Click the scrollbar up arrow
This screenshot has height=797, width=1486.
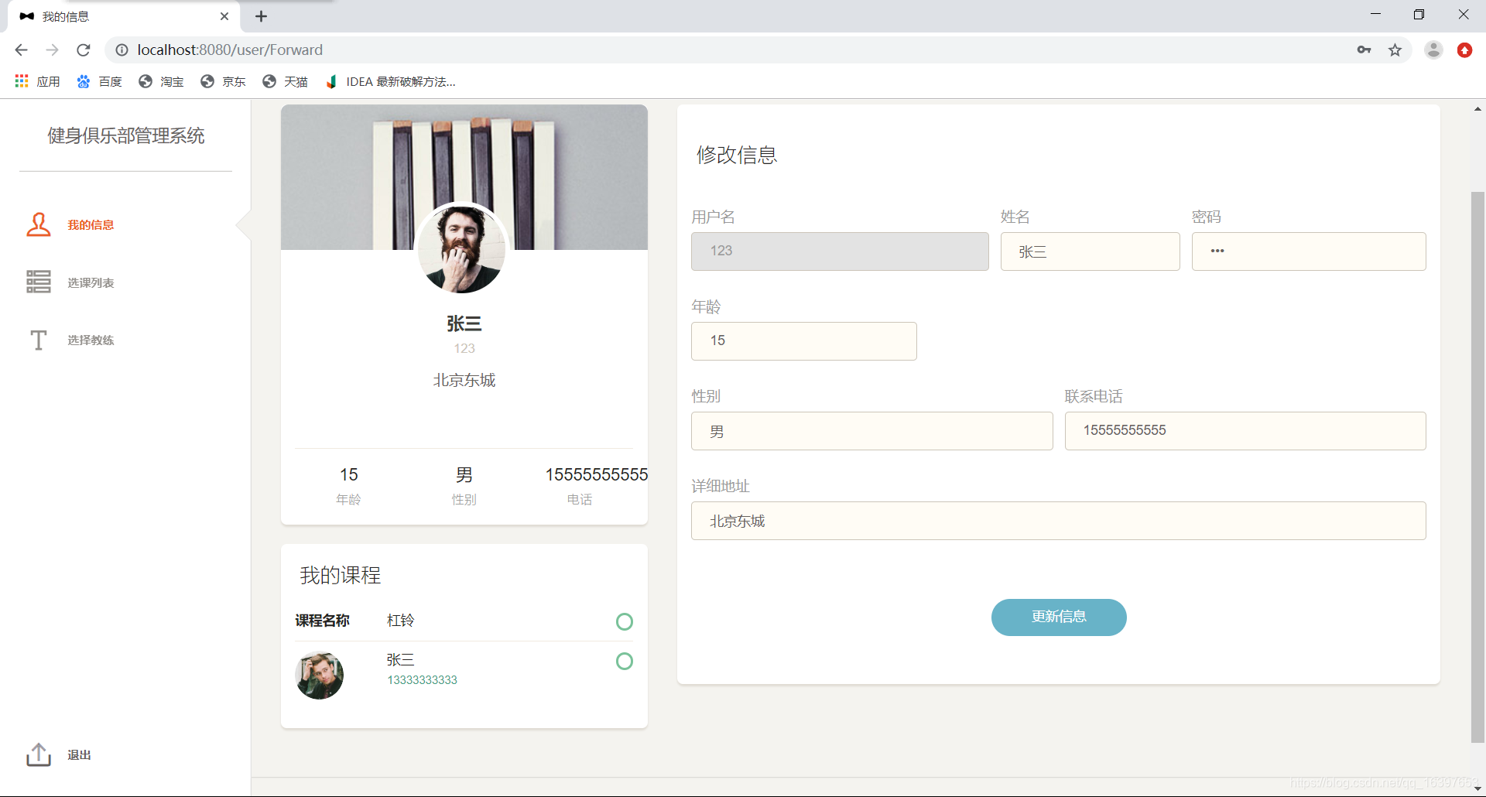[x=1477, y=109]
